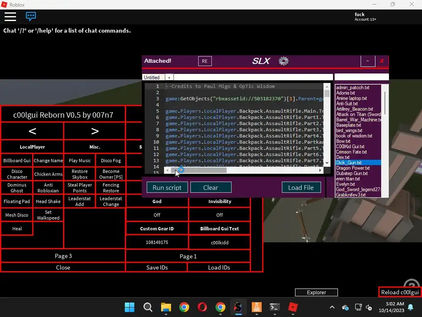Select Anime laptop.txt script
This screenshot has height=317, width=422.
[x=352, y=98]
